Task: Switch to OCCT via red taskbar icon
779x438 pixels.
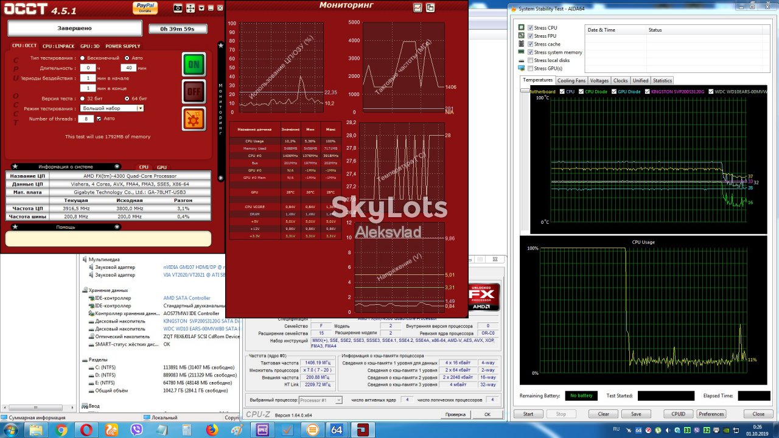Action: (362, 429)
